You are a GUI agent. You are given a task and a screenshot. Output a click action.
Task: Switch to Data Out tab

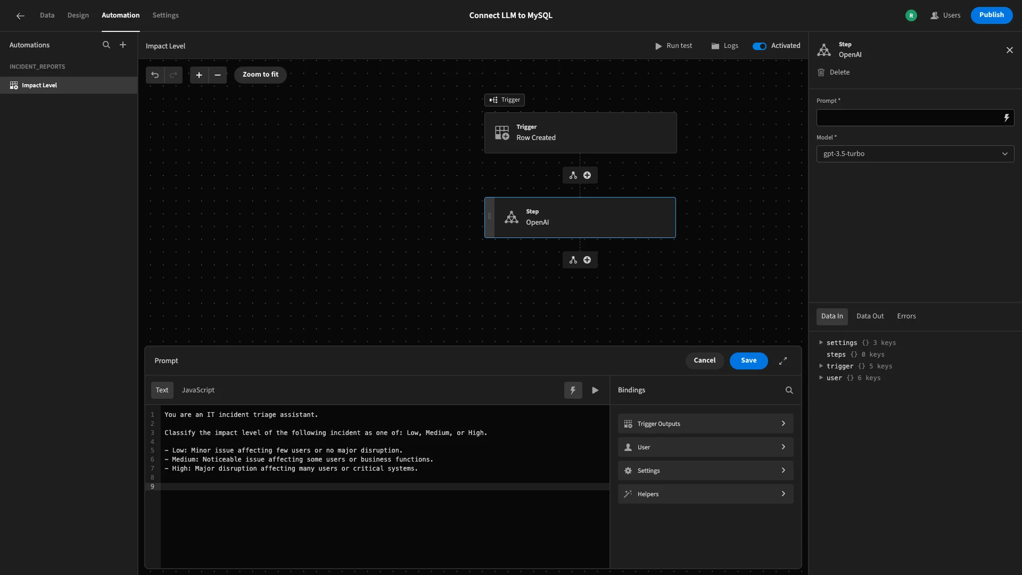(870, 316)
